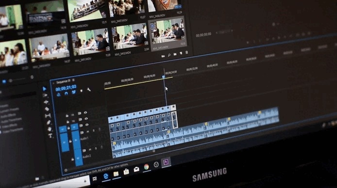Toggle A1 track targeting button
The width and height of the screenshot is (337, 188).
[x=76, y=140]
